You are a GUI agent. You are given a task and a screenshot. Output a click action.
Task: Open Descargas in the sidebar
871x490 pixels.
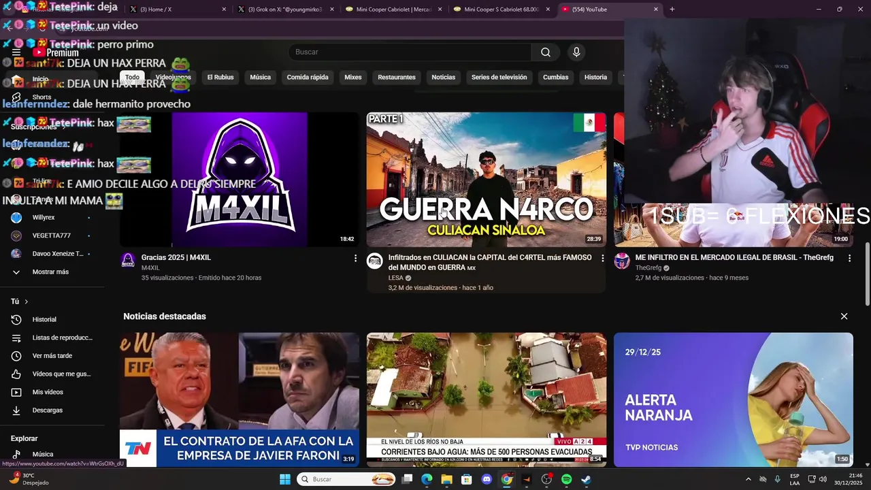tap(47, 410)
